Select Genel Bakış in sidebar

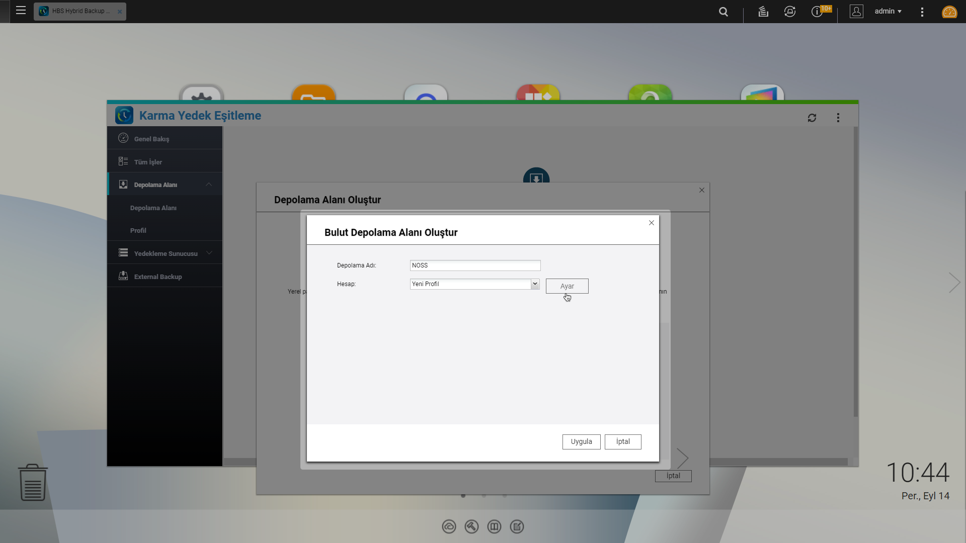point(151,139)
